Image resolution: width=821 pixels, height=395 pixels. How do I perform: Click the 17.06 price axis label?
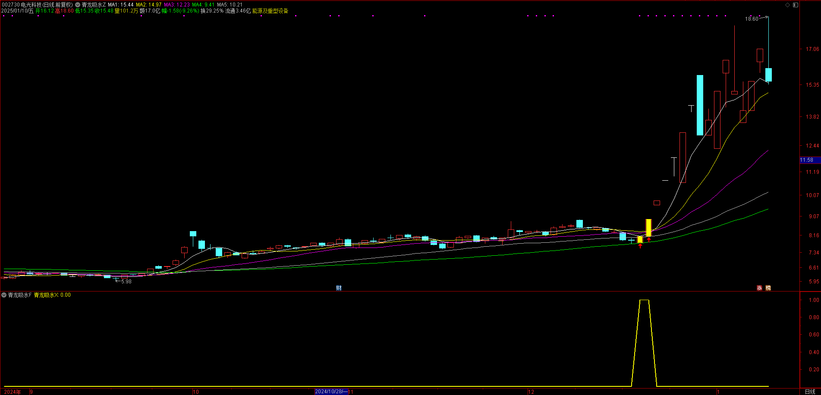[812, 49]
